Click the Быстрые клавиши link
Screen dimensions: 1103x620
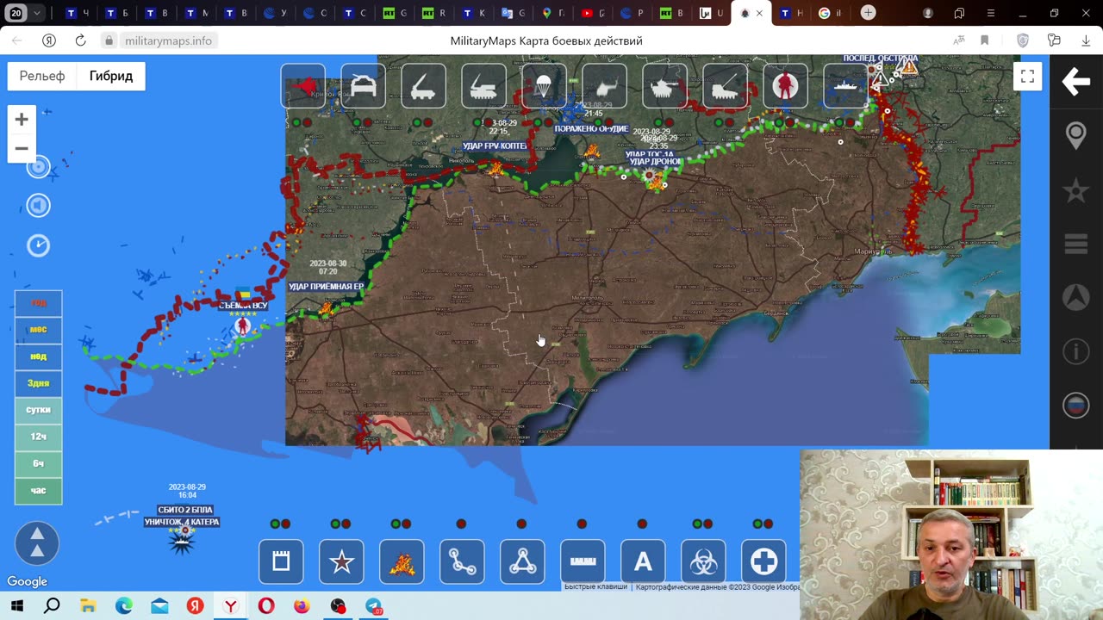pyautogui.click(x=595, y=587)
